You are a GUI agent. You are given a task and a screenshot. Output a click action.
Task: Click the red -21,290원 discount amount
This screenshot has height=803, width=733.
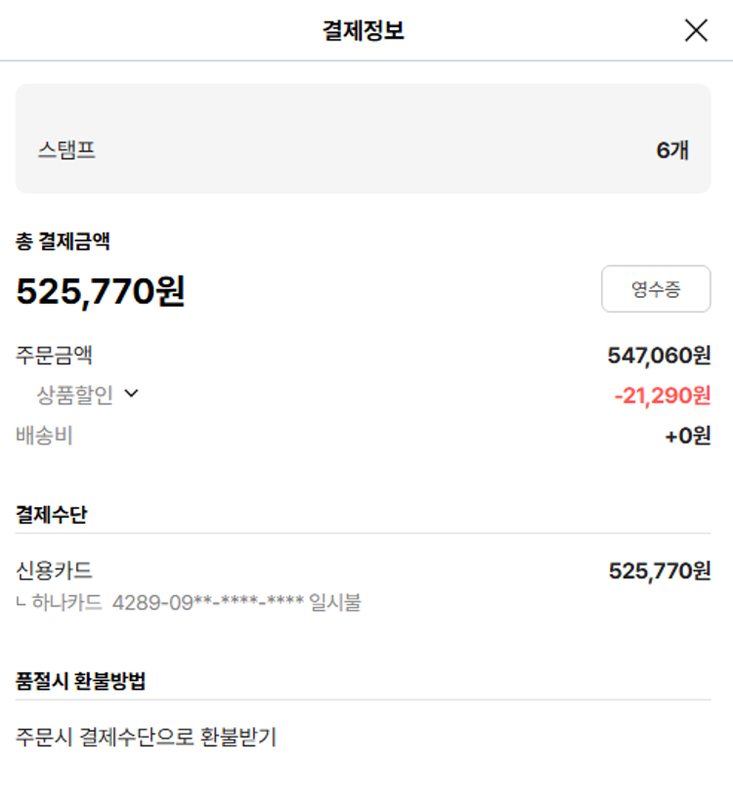662,396
